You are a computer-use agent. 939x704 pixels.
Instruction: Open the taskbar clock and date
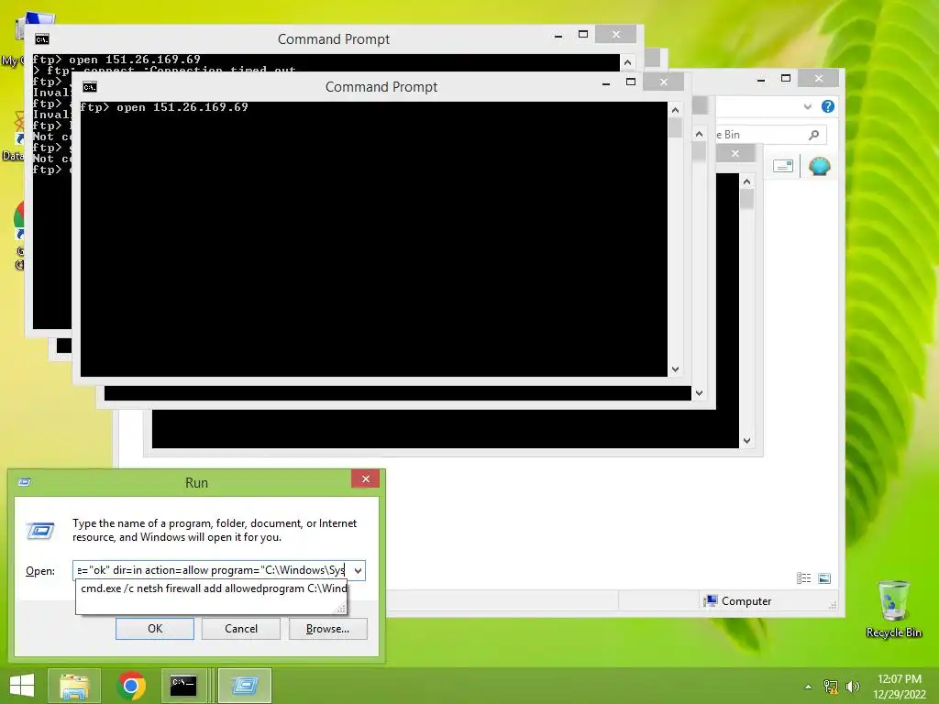900,687
